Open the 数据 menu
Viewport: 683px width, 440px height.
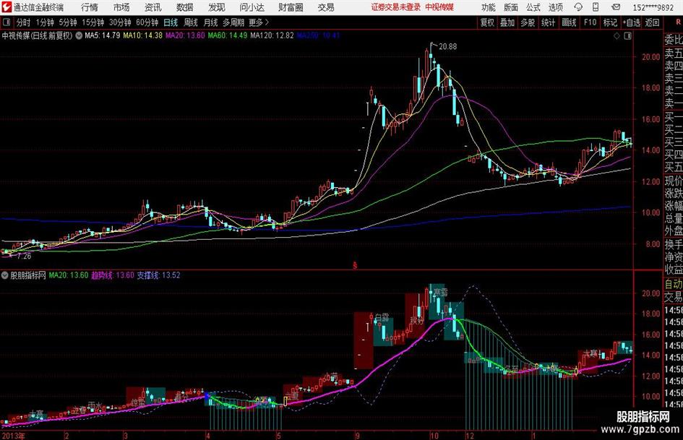(x=185, y=7)
